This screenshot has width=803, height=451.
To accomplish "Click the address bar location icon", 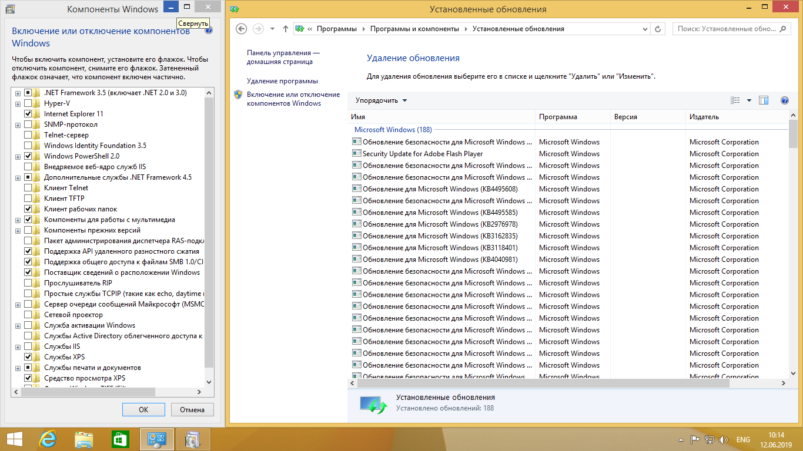I will tap(299, 29).
